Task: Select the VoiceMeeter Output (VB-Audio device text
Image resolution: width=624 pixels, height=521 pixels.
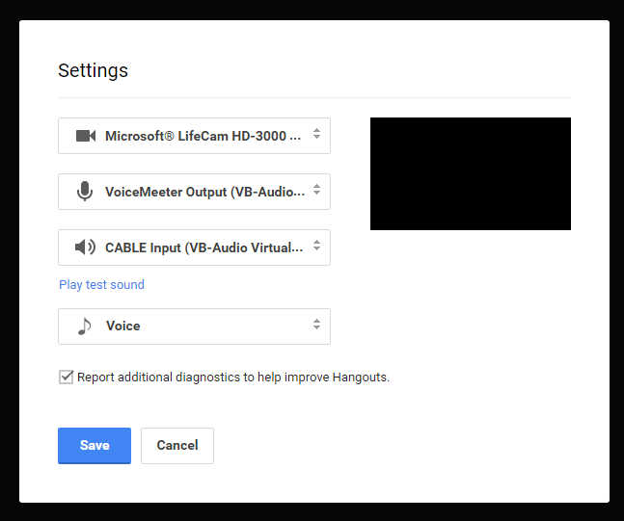Action: 205,192
